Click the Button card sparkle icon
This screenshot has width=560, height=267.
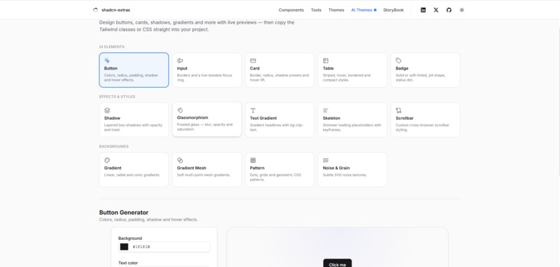point(107,60)
